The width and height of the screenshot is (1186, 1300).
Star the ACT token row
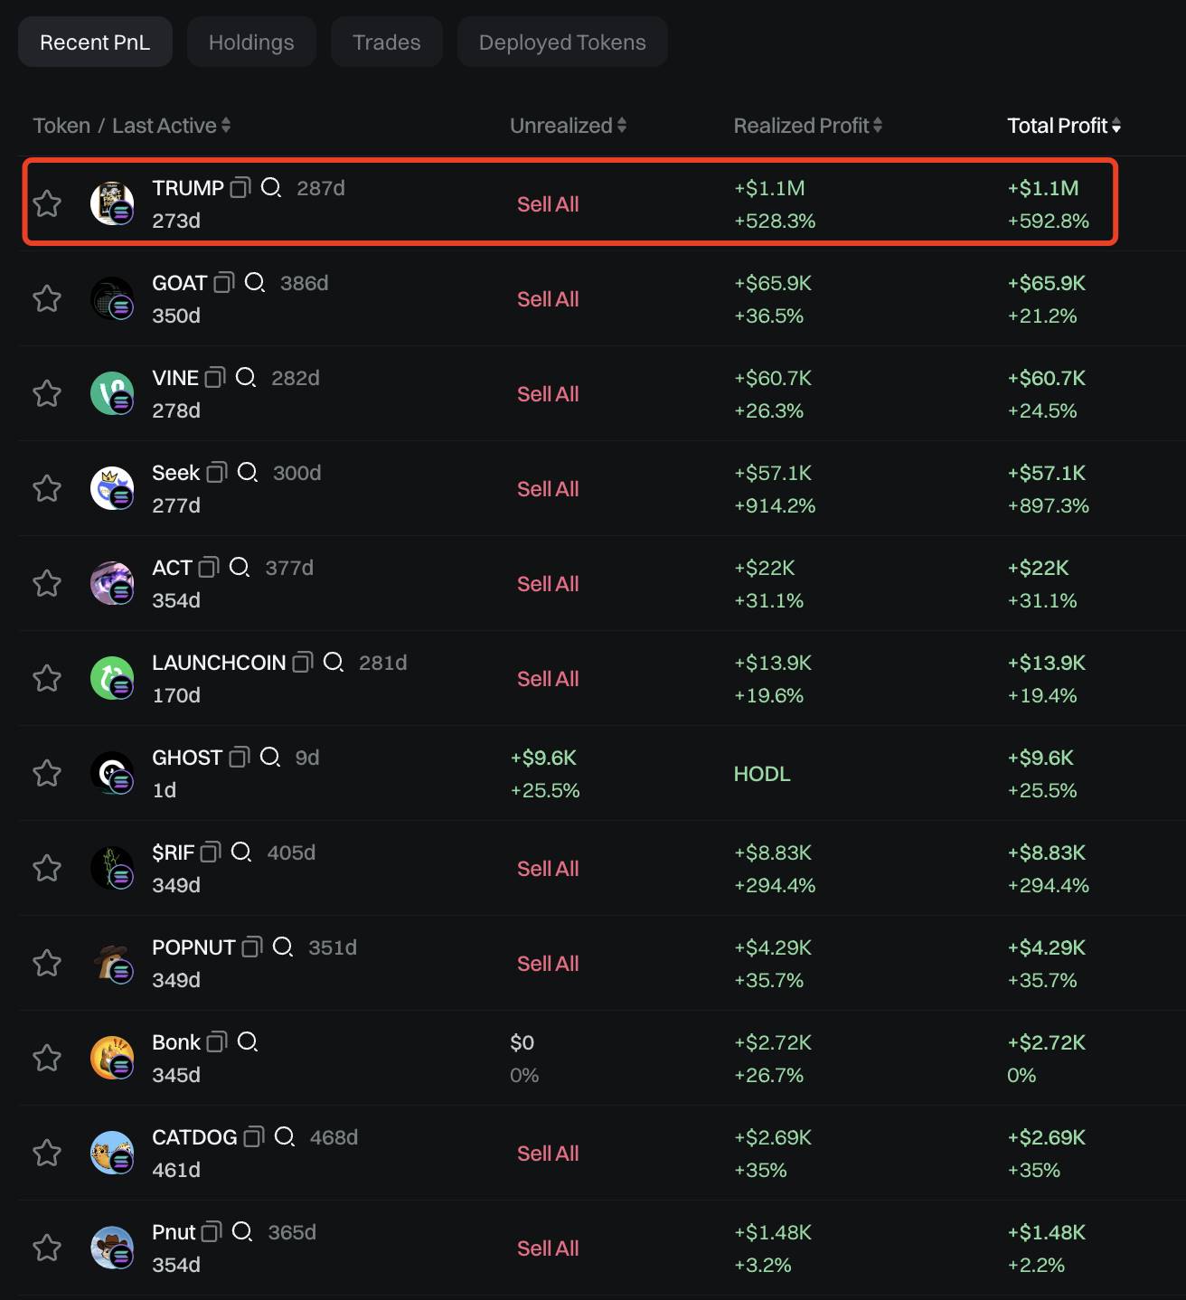tap(47, 584)
